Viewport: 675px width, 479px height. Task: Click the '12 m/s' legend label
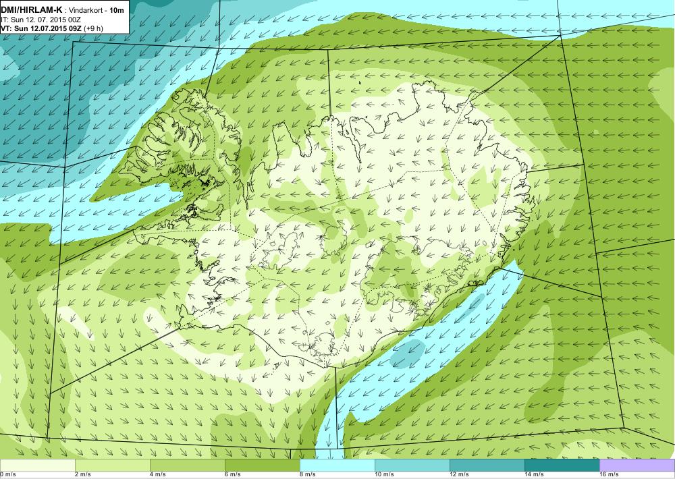coord(459,475)
